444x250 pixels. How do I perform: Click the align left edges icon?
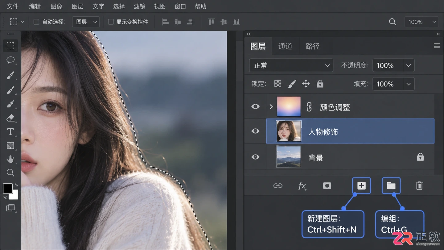pos(166,22)
